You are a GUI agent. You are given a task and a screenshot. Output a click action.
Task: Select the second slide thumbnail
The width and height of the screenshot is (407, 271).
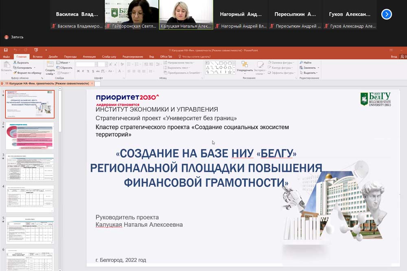click(30, 136)
